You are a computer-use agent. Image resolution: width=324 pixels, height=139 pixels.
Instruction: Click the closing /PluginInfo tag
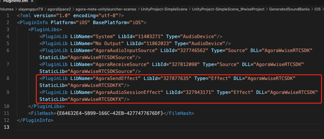pos(35,120)
